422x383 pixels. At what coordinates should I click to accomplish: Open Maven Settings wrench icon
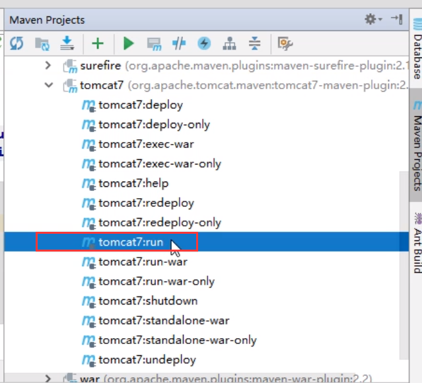(285, 44)
